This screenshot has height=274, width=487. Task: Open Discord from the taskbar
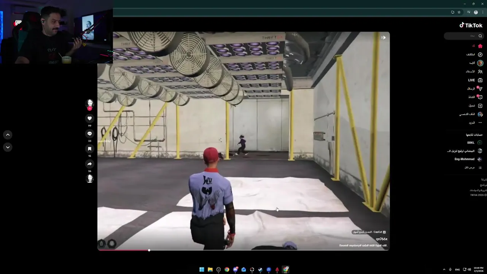(x=236, y=269)
